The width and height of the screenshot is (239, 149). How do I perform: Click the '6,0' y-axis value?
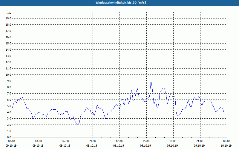(x=9, y=100)
